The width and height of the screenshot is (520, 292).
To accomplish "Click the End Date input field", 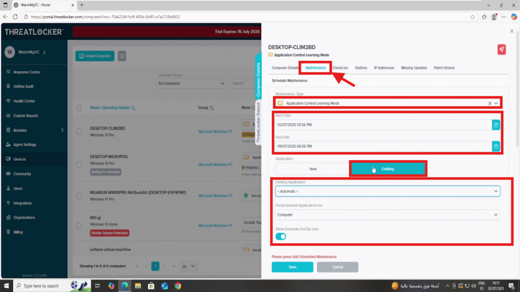I will point(383,146).
